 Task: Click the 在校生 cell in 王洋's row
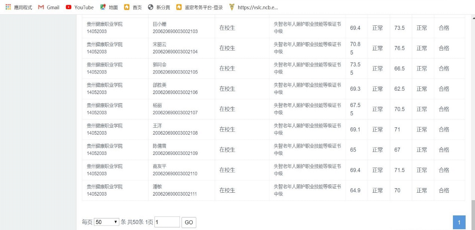227,130
